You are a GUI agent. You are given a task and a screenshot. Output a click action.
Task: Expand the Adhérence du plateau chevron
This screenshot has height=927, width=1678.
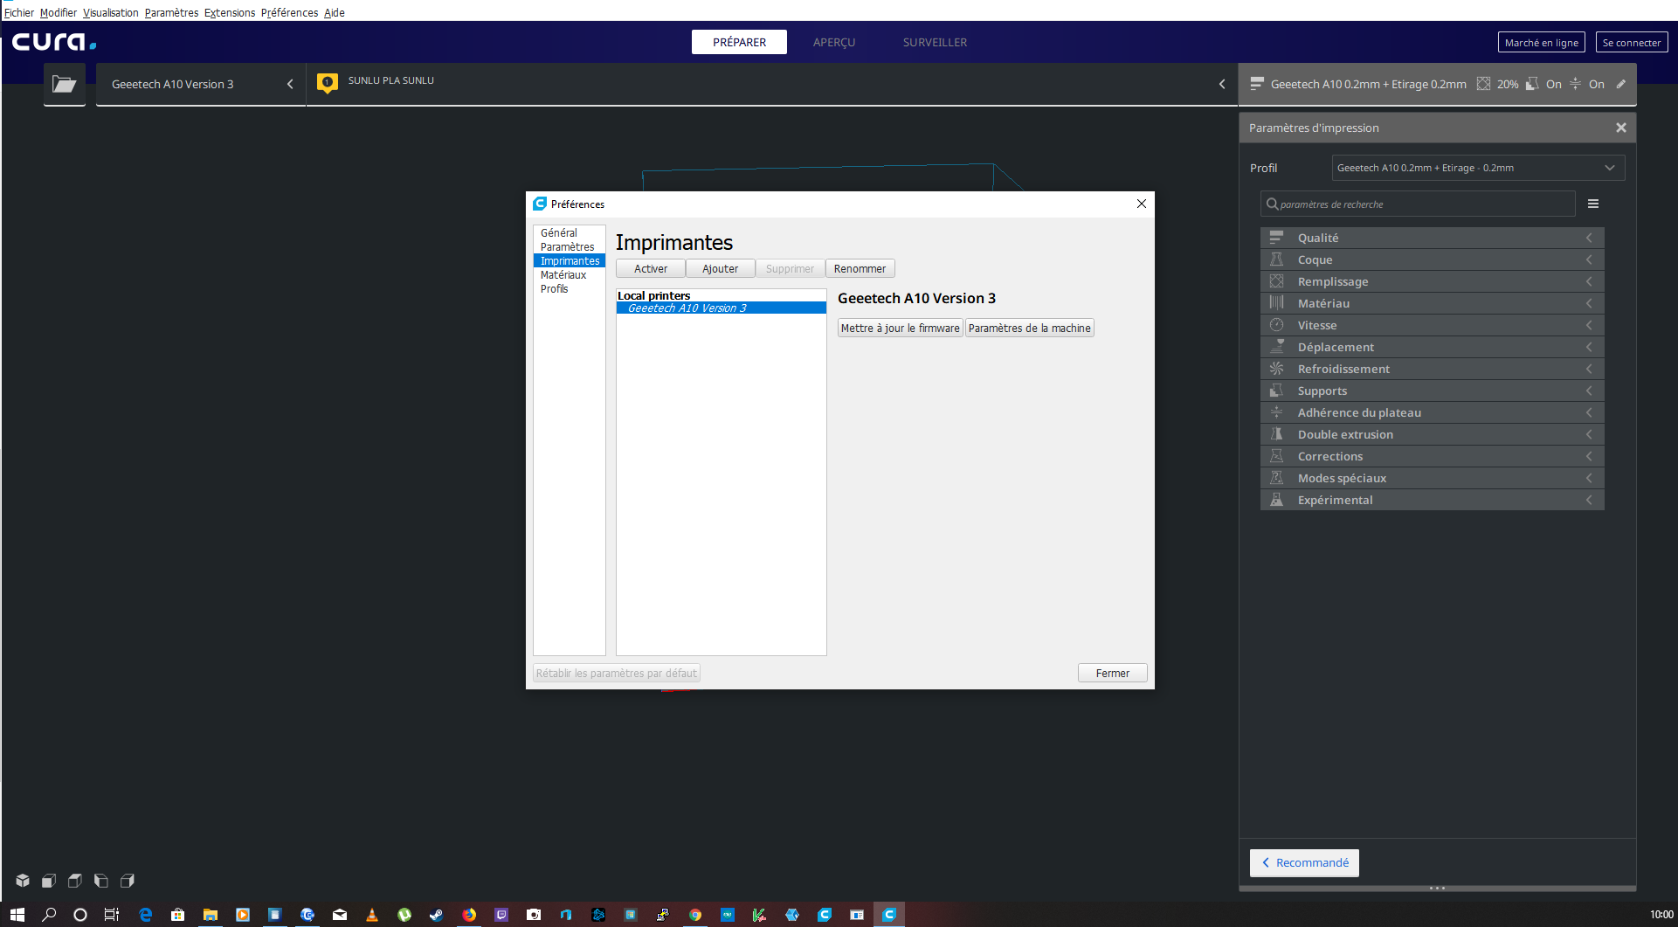(1590, 412)
